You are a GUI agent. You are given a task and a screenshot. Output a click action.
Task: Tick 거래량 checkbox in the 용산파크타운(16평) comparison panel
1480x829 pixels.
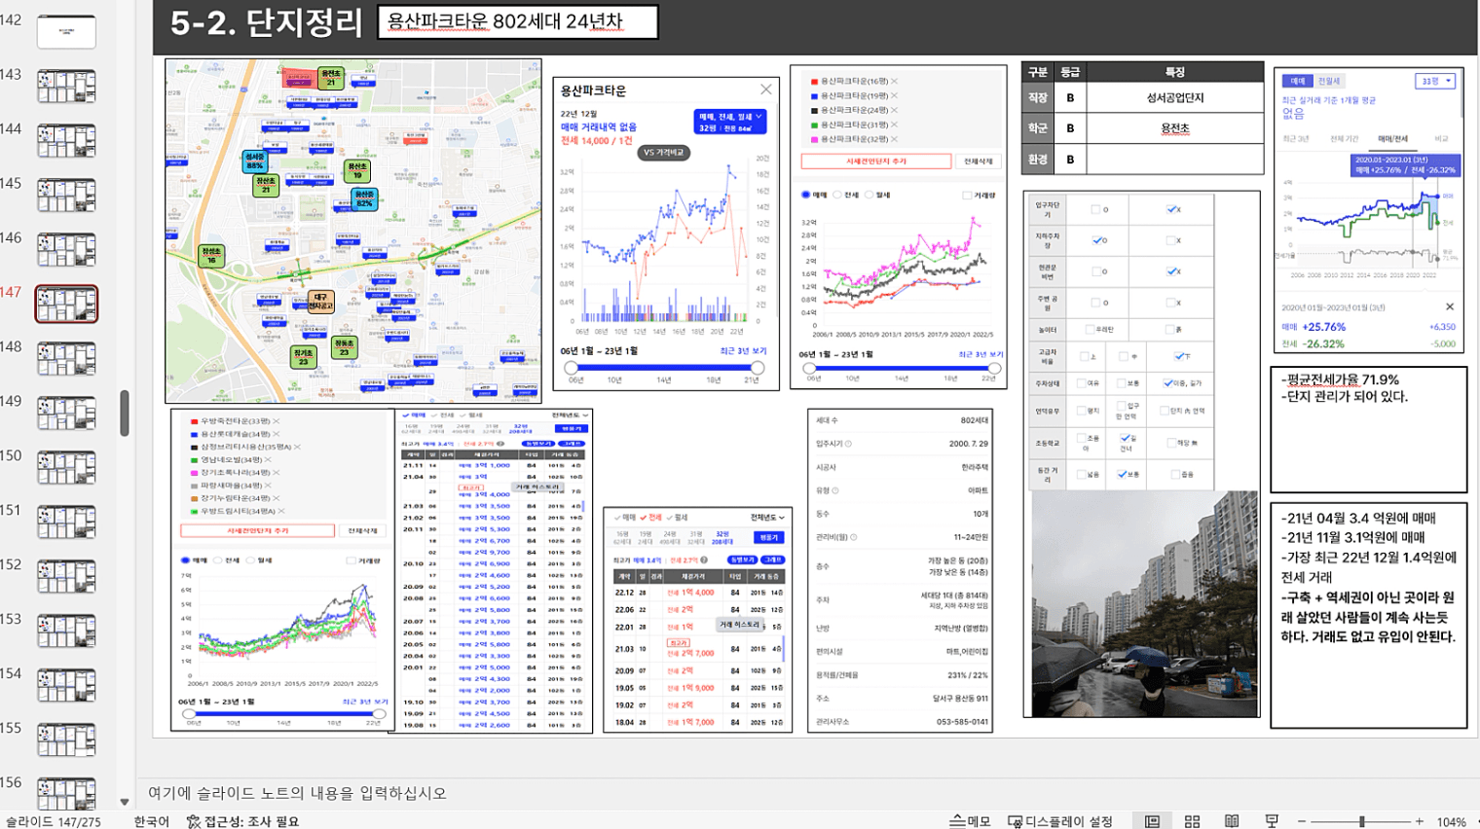point(967,196)
